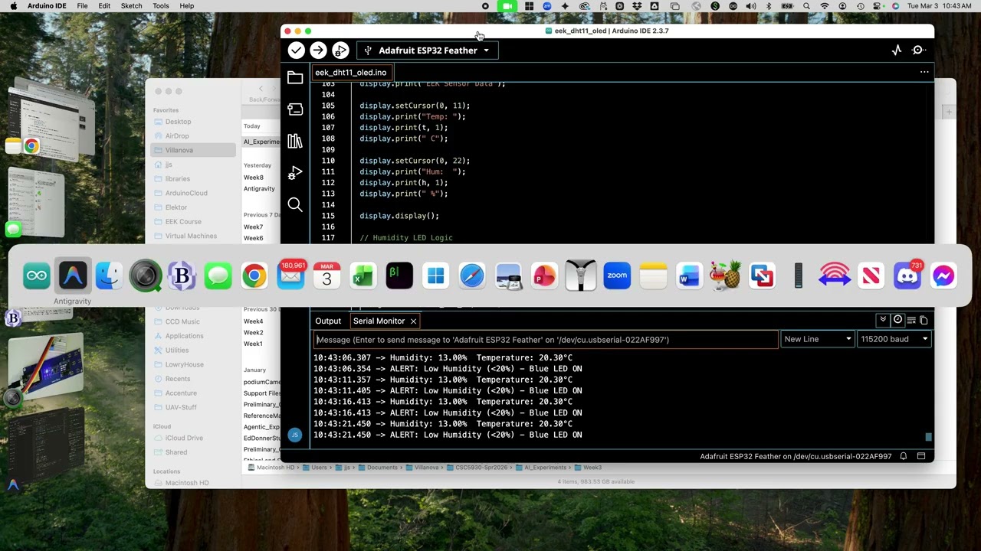The height and width of the screenshot is (551, 981).
Task: Select the Serial Monitor tab
Action: 379,321
